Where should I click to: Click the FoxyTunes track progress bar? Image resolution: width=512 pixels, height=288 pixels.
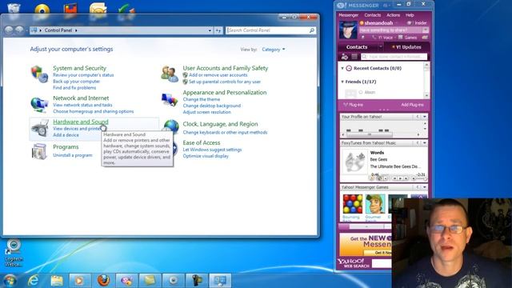[x=398, y=175]
